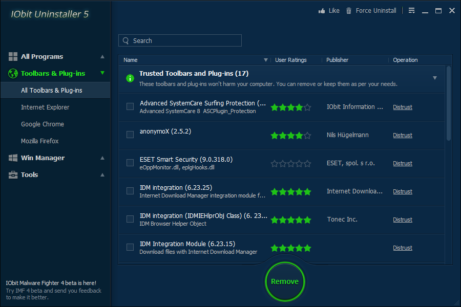461x307 pixels.
Task: Select All Toolbars & Plug-ins in sidebar
Action: [55, 90]
